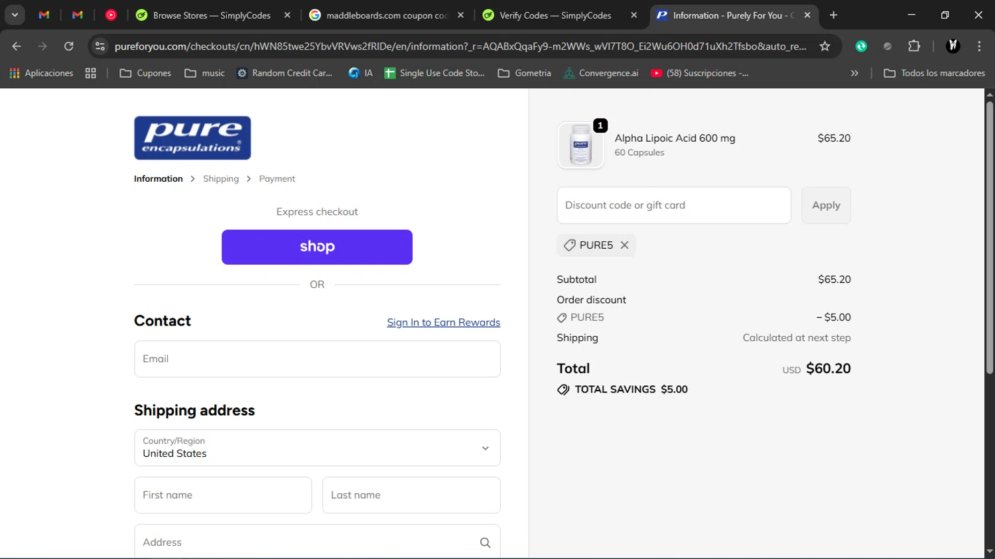Click the PURE5 tag icon chip
Image resolution: width=995 pixels, height=559 pixels.
[569, 245]
